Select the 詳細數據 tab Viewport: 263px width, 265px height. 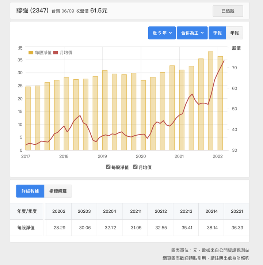coord(30,191)
